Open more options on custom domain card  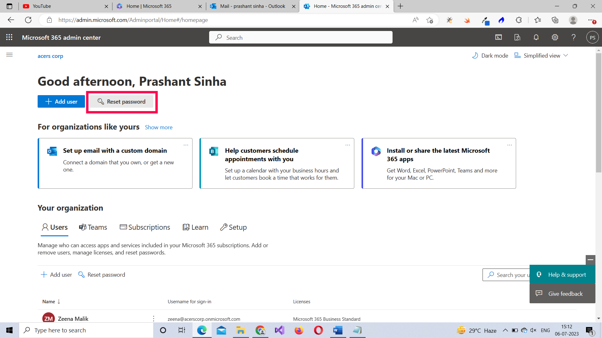tap(186, 145)
